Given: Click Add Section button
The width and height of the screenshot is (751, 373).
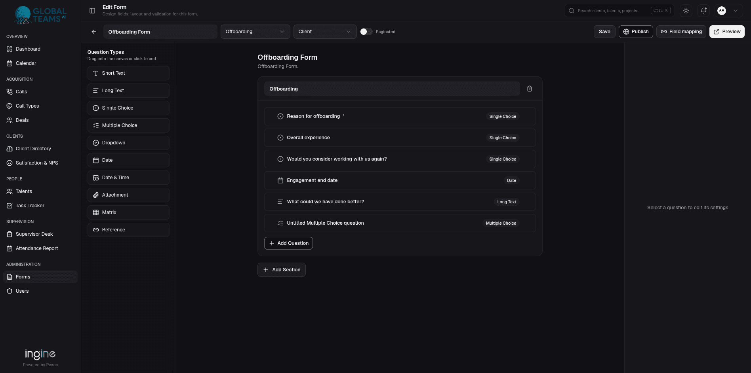Looking at the screenshot, I should click(x=282, y=270).
